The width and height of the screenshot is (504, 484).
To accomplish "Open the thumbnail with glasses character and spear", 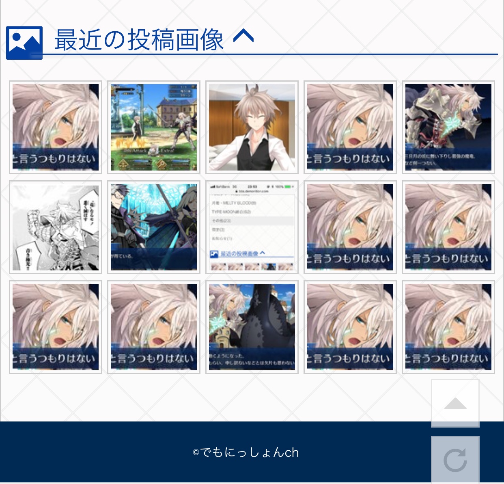I will click(154, 227).
